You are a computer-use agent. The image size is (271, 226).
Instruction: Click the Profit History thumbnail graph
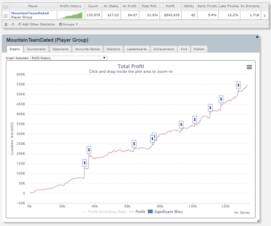point(71,15)
